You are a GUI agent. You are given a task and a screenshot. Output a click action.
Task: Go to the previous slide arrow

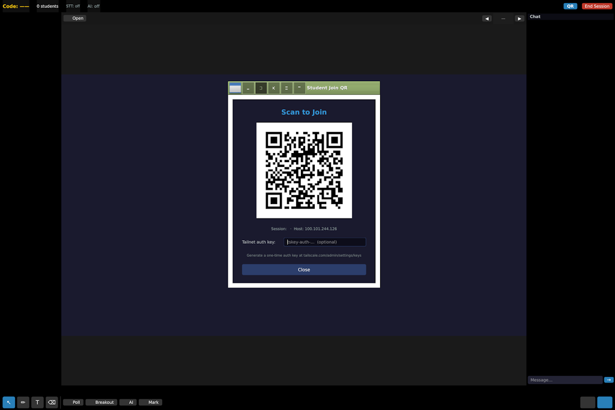pos(486,19)
